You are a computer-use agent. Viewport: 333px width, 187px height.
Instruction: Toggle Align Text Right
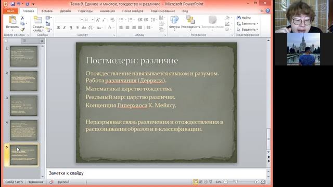pyautogui.click(x=134, y=28)
